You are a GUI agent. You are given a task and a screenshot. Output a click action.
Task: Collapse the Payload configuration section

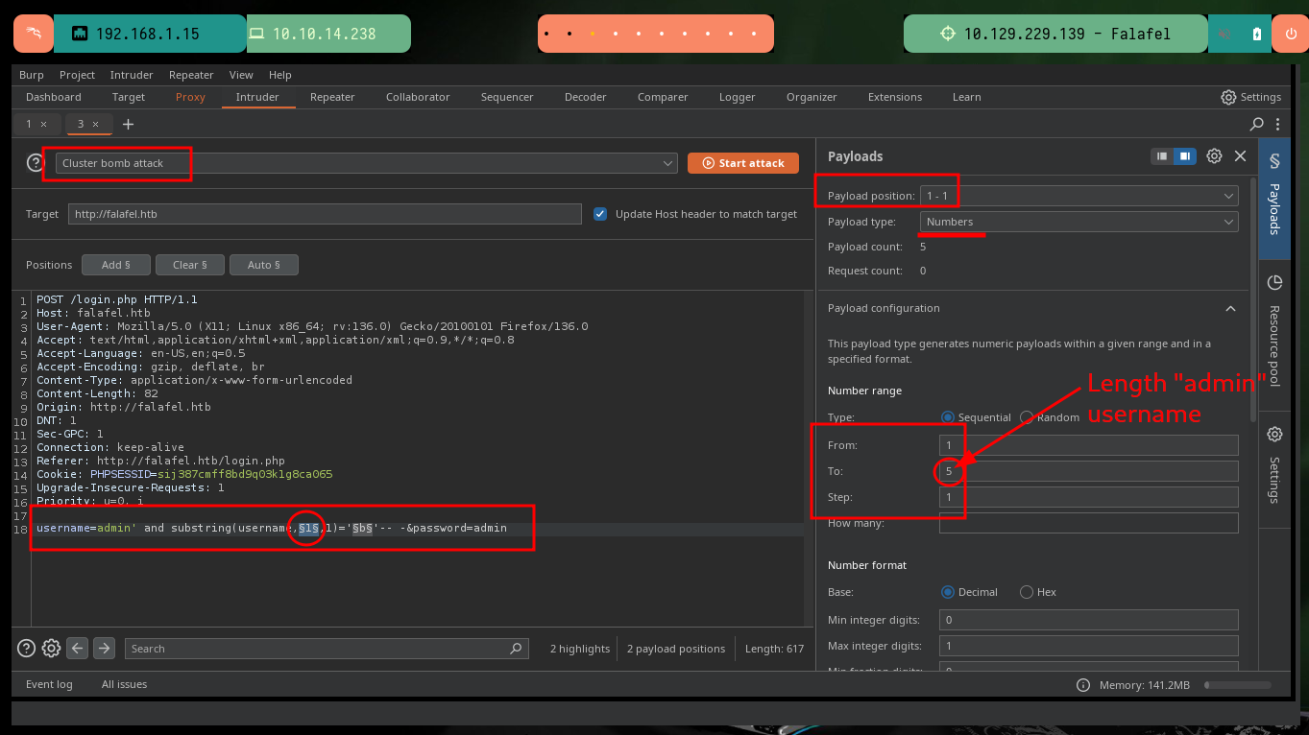[x=1230, y=308]
